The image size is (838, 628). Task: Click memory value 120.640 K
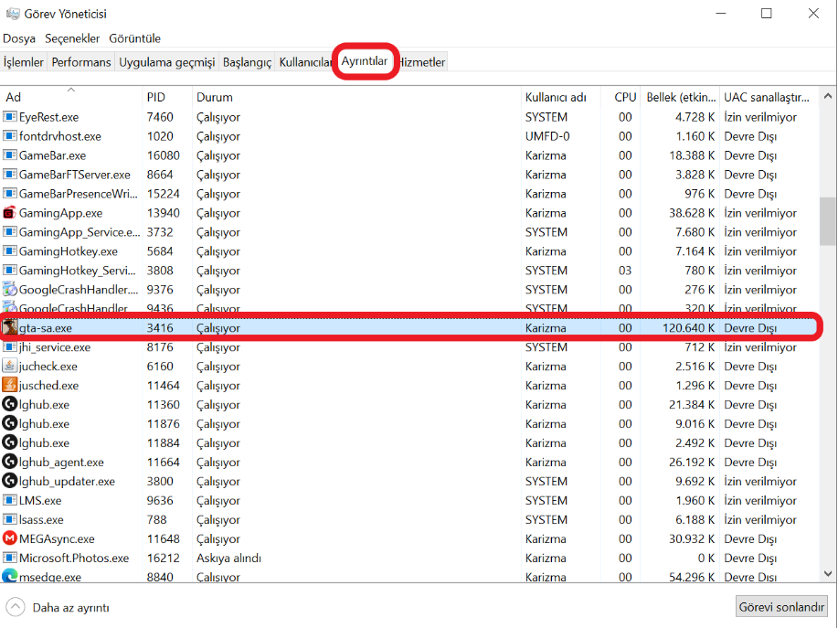coord(688,327)
